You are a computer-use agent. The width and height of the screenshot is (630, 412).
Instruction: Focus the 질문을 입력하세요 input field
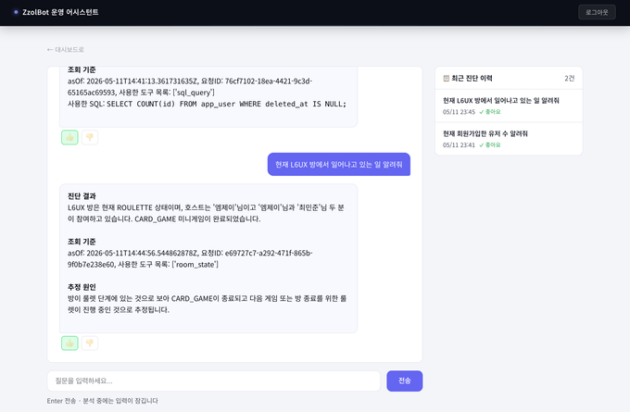[x=214, y=381]
